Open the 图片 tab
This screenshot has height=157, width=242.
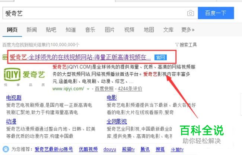tap(110, 30)
